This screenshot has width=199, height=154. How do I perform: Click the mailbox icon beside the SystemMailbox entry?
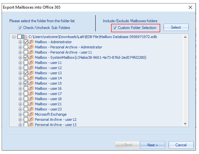31,57
